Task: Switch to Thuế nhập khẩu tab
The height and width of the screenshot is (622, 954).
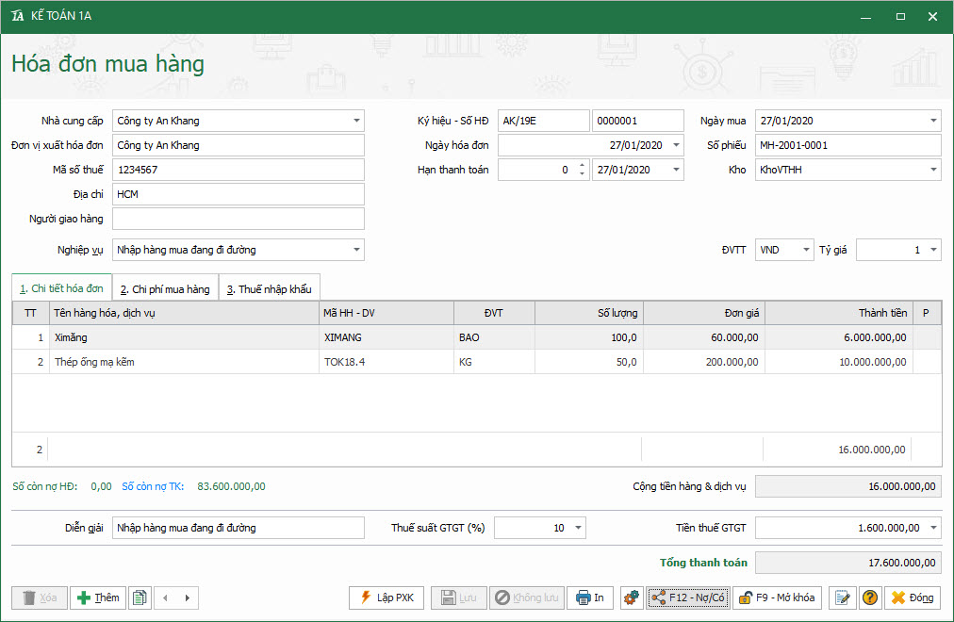Action: pos(269,288)
